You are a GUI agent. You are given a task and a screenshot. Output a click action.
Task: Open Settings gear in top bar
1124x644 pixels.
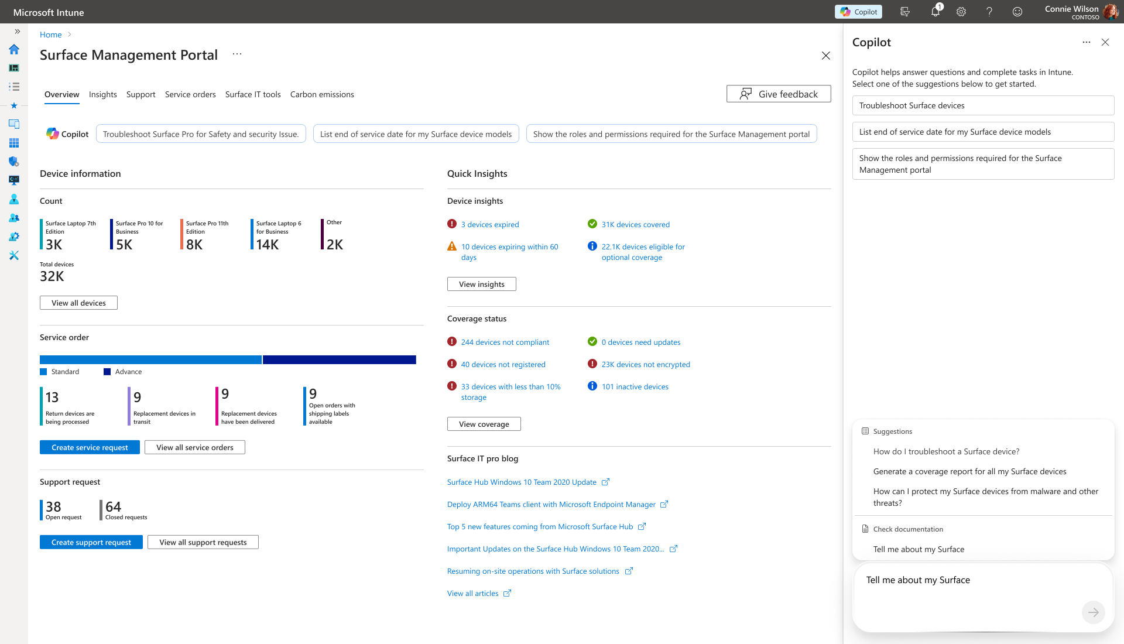click(x=961, y=12)
